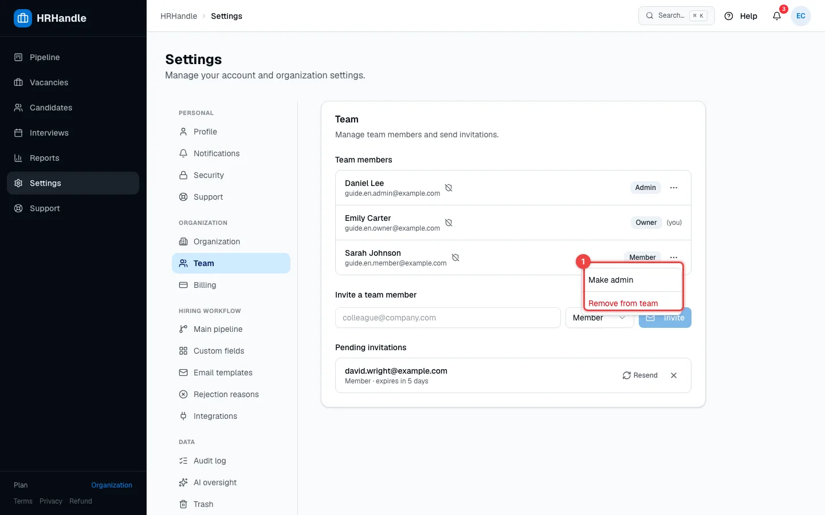This screenshot has height=515, width=825.
Task: Open Email templates settings
Action: pos(231,373)
